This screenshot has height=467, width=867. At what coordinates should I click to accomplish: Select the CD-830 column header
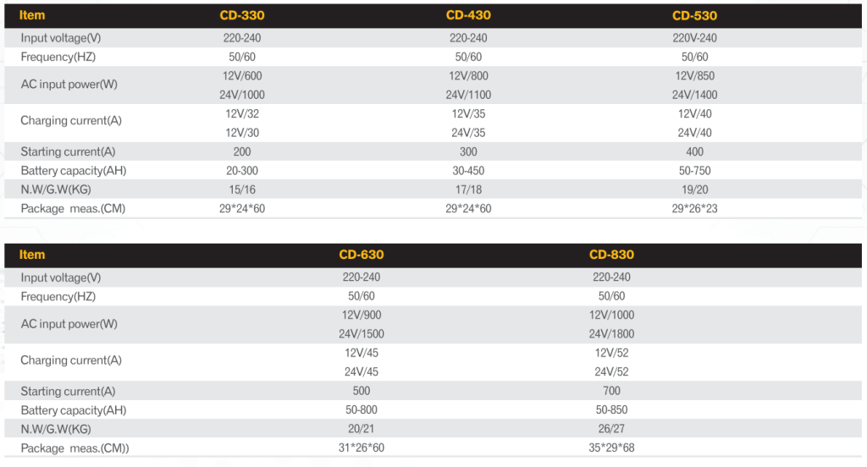pyautogui.click(x=611, y=255)
